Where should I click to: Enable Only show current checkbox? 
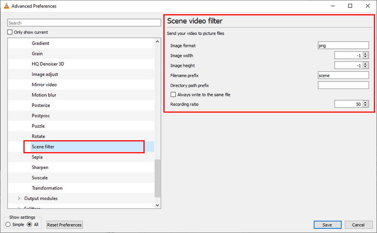[x=10, y=32]
